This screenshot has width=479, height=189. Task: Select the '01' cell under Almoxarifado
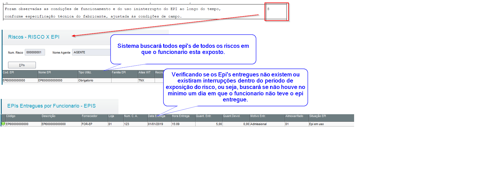tap(297, 124)
